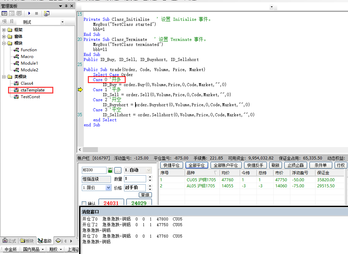This screenshot has height=254, width=348.
Task: Select the Function module icon
Action: pyautogui.click(x=16, y=50)
